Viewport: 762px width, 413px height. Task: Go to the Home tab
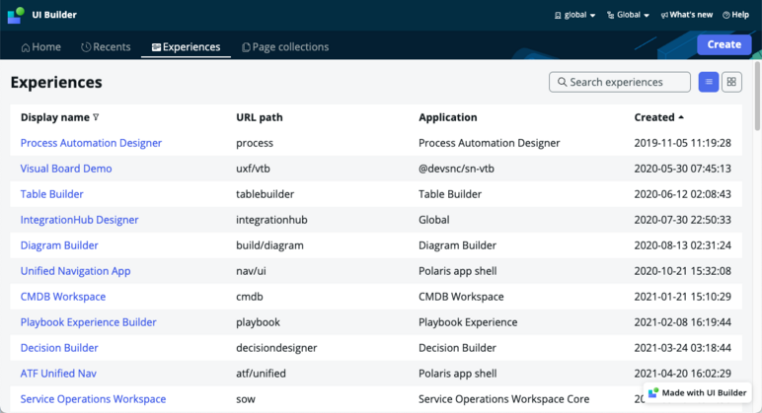[40, 47]
